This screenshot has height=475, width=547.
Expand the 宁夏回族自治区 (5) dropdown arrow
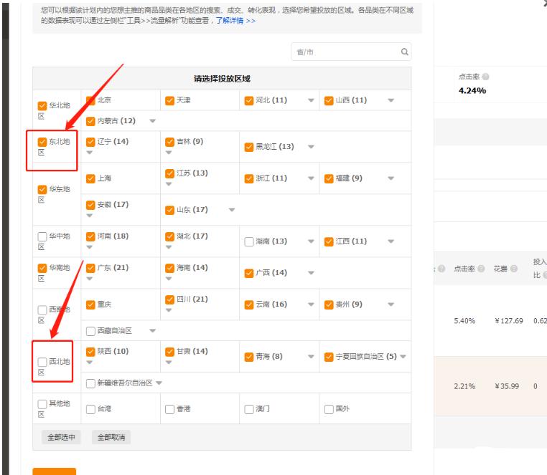(403, 357)
